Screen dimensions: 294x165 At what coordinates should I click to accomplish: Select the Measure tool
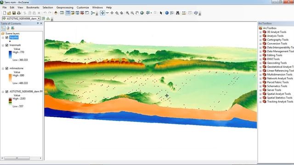pos(184,13)
